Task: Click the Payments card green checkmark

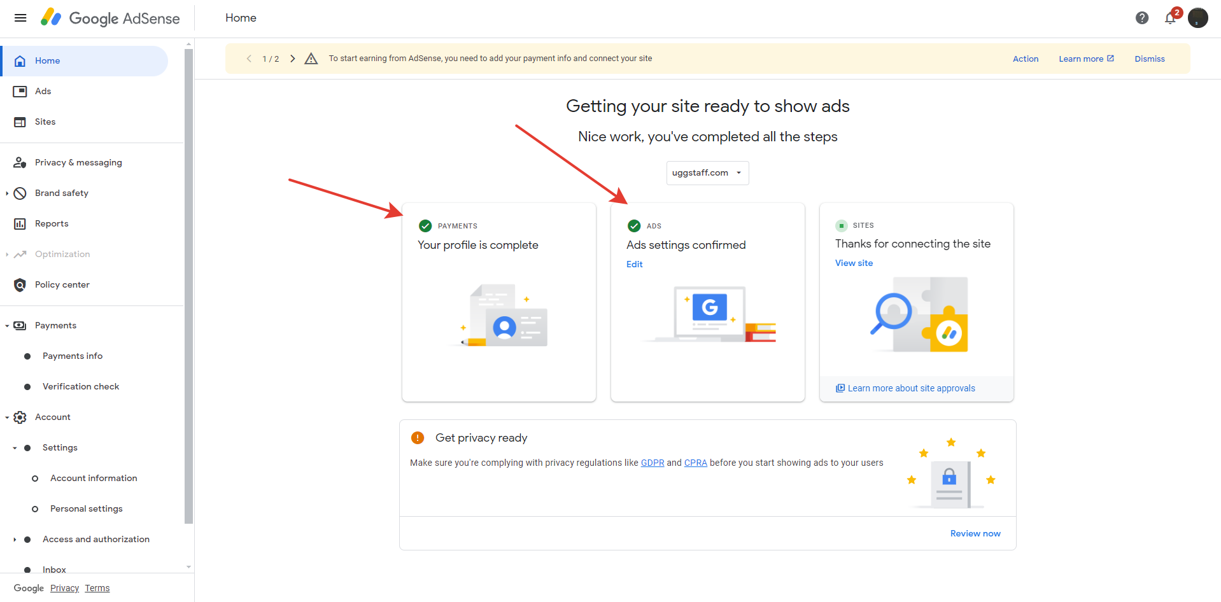Action: pos(425,226)
